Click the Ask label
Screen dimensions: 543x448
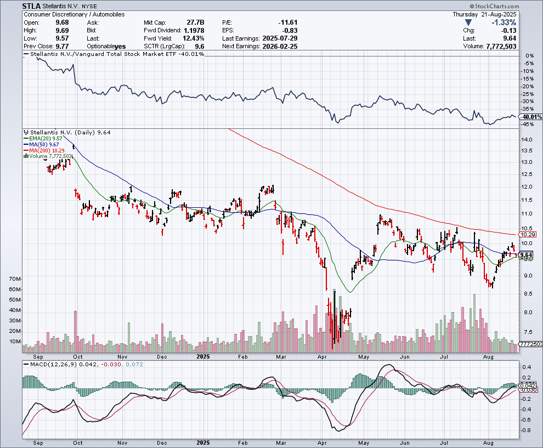(x=93, y=22)
